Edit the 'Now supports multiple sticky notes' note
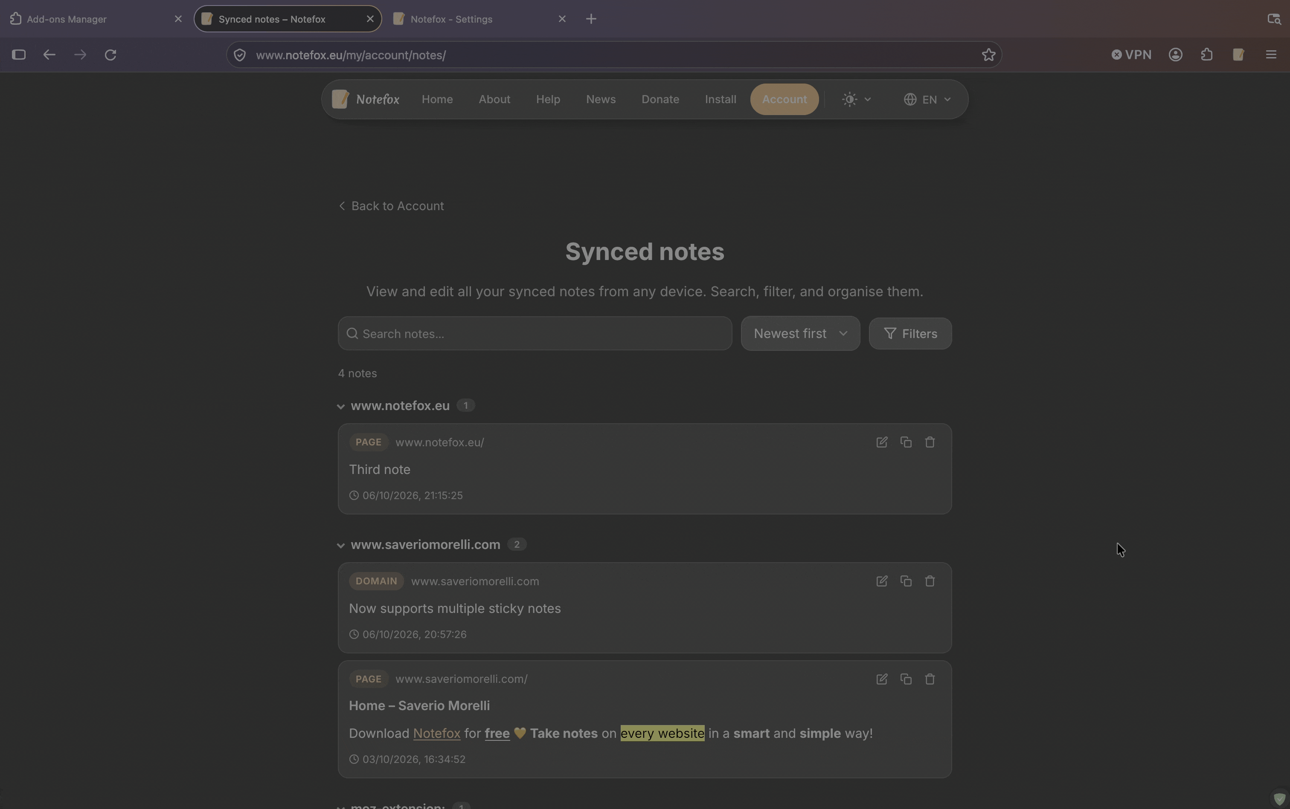 point(881,581)
